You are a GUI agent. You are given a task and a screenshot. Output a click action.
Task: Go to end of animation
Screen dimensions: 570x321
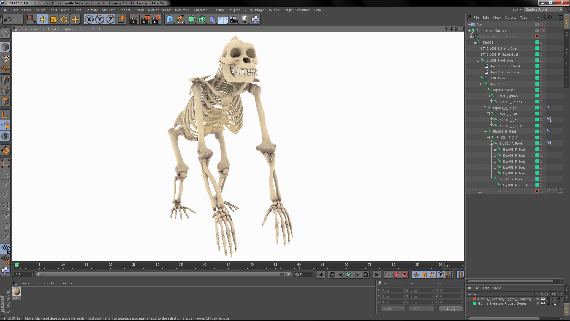click(x=376, y=275)
